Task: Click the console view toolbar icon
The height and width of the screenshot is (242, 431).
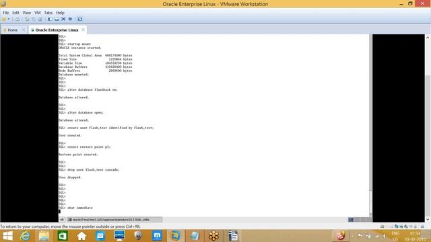Action: pyautogui.click(x=80, y=19)
